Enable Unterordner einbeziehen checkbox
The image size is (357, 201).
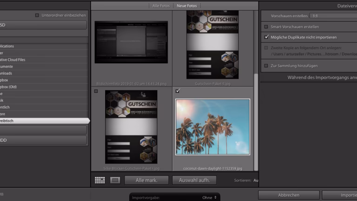tap(37, 15)
